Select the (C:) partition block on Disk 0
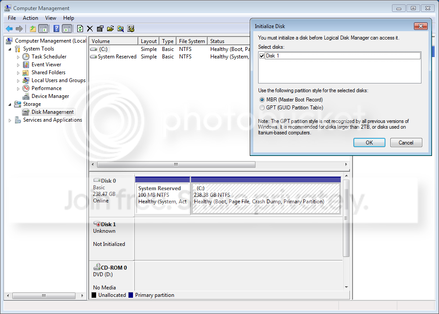The image size is (439, 314). click(266, 199)
